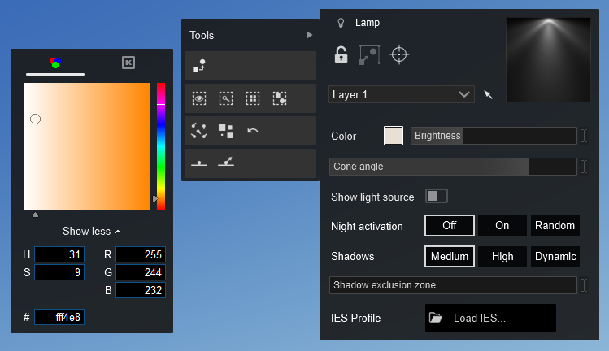This screenshot has width=609, height=351.
Task: Click the unlock padlock icon
Action: point(341,55)
